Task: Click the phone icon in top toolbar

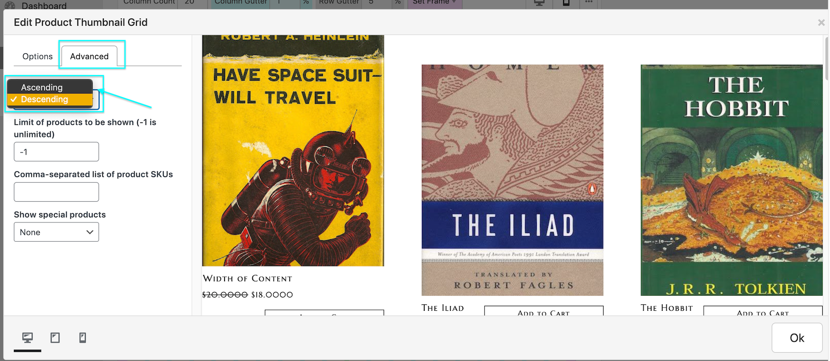Action: pos(566,3)
